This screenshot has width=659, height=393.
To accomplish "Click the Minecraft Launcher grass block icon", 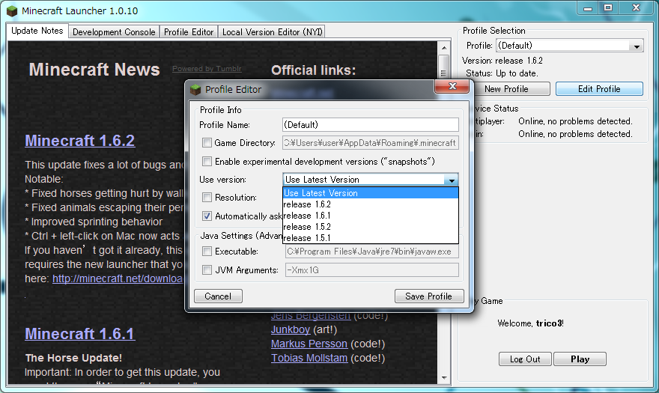I will 12,10.
